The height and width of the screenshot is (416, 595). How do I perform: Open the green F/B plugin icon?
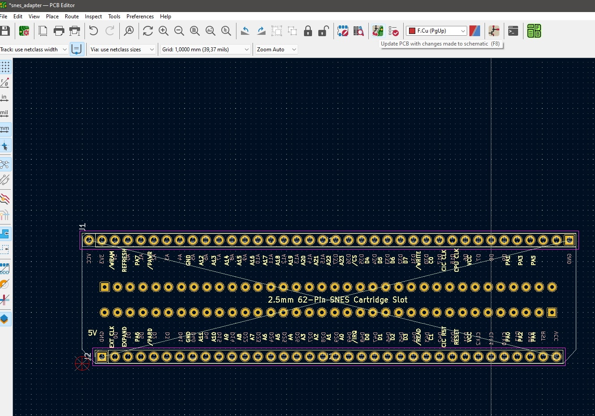click(534, 31)
